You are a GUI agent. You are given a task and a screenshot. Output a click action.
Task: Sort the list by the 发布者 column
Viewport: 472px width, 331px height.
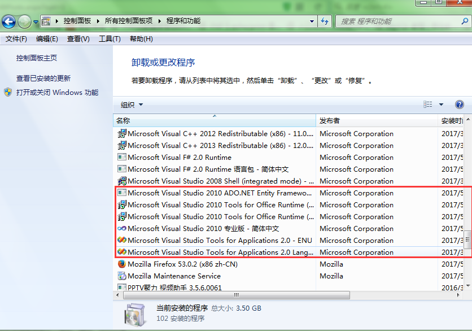tap(377, 120)
